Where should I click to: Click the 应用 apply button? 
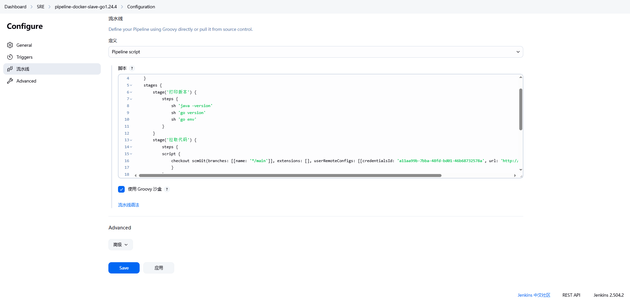coord(159,268)
